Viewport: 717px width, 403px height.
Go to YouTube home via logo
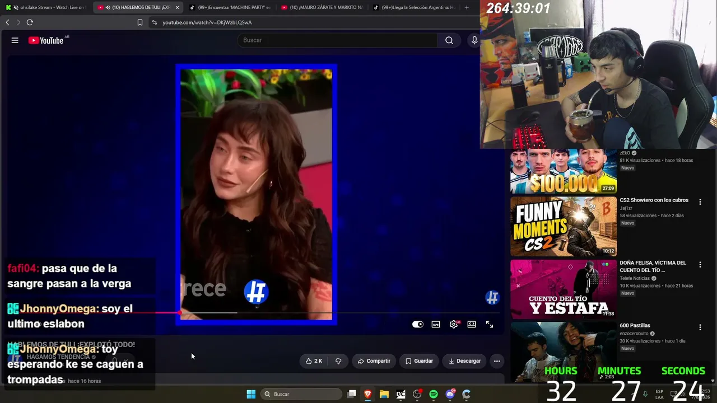46,40
